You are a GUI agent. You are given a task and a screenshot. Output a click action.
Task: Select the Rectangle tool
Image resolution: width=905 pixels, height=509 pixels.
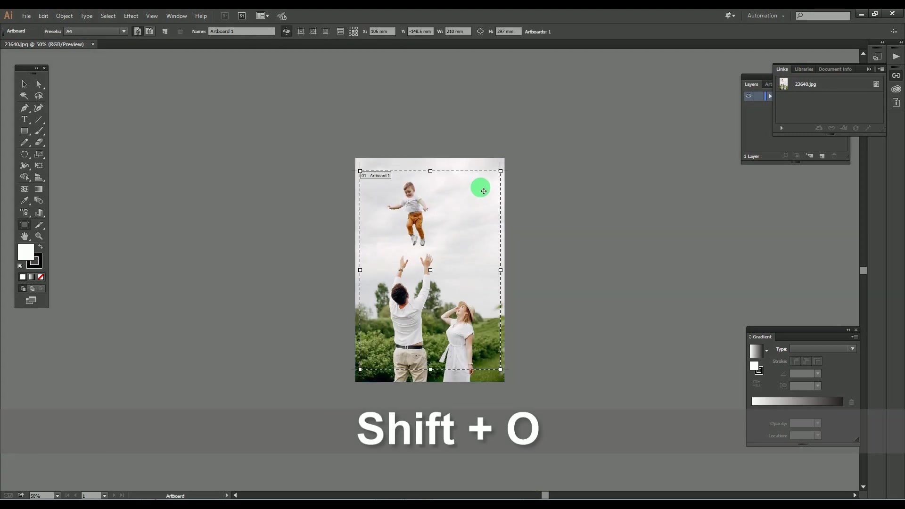point(25,131)
